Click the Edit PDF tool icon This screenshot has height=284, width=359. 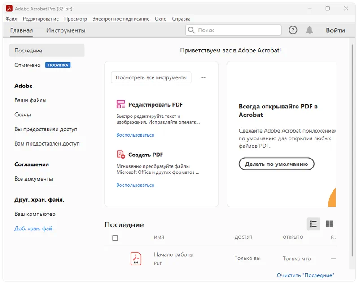121,104
